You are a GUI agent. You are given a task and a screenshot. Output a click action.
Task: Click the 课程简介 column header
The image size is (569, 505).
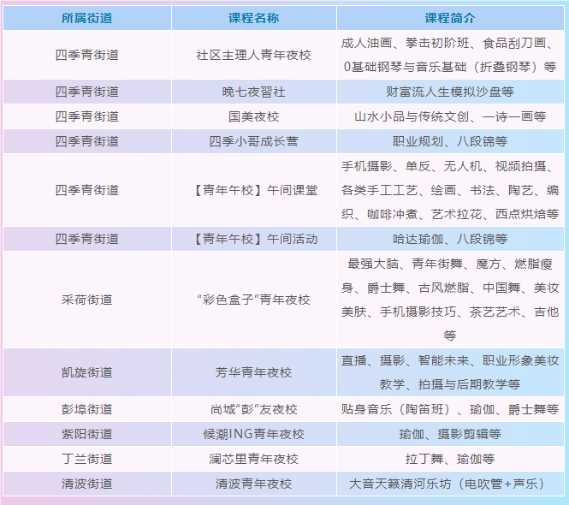[x=449, y=18]
